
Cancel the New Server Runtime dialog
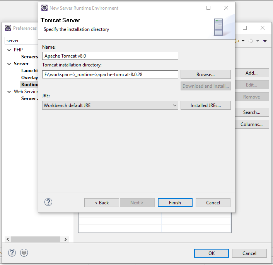pyautogui.click(x=213, y=203)
